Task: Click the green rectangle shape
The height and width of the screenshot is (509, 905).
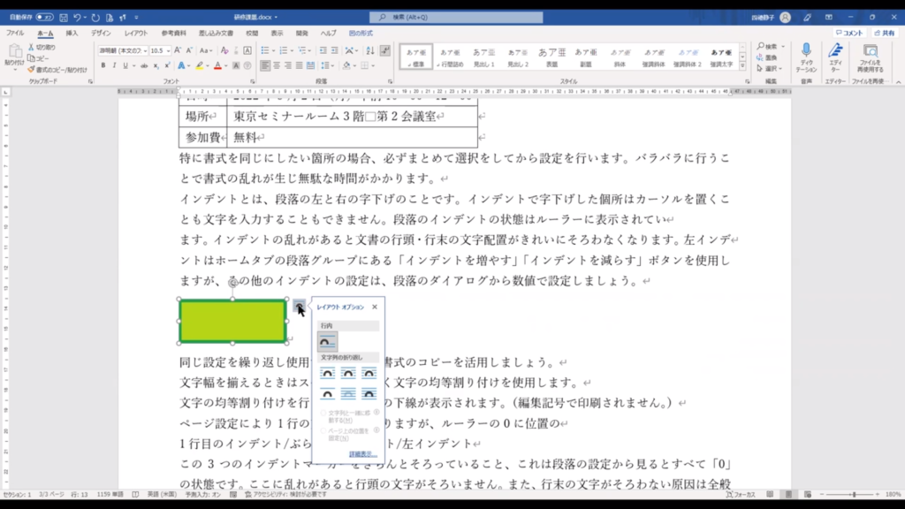Action: [x=232, y=321]
